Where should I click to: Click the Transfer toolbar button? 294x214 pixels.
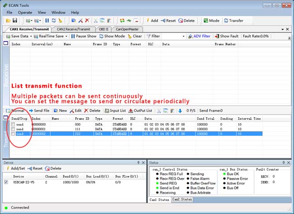(x=233, y=21)
